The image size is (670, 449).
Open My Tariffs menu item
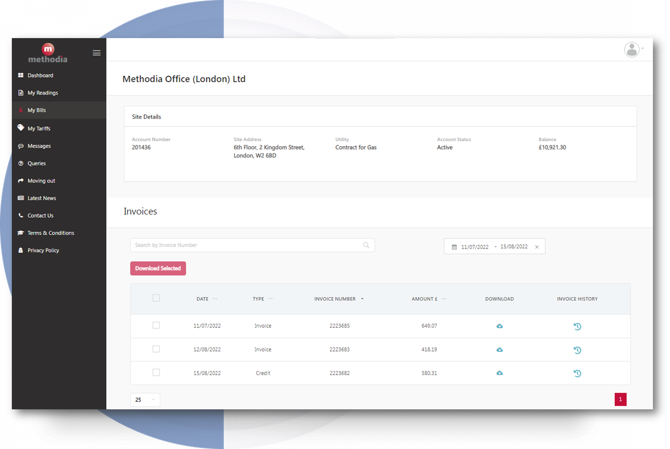coord(59,128)
